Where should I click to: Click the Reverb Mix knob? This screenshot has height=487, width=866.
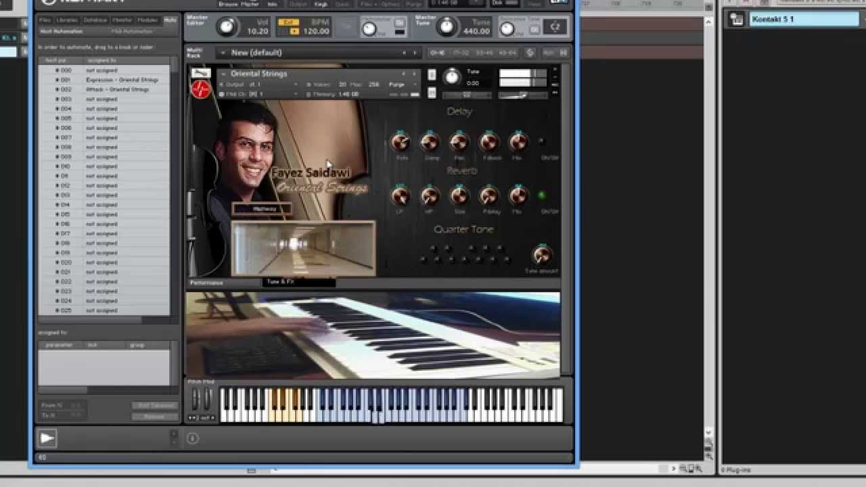518,196
